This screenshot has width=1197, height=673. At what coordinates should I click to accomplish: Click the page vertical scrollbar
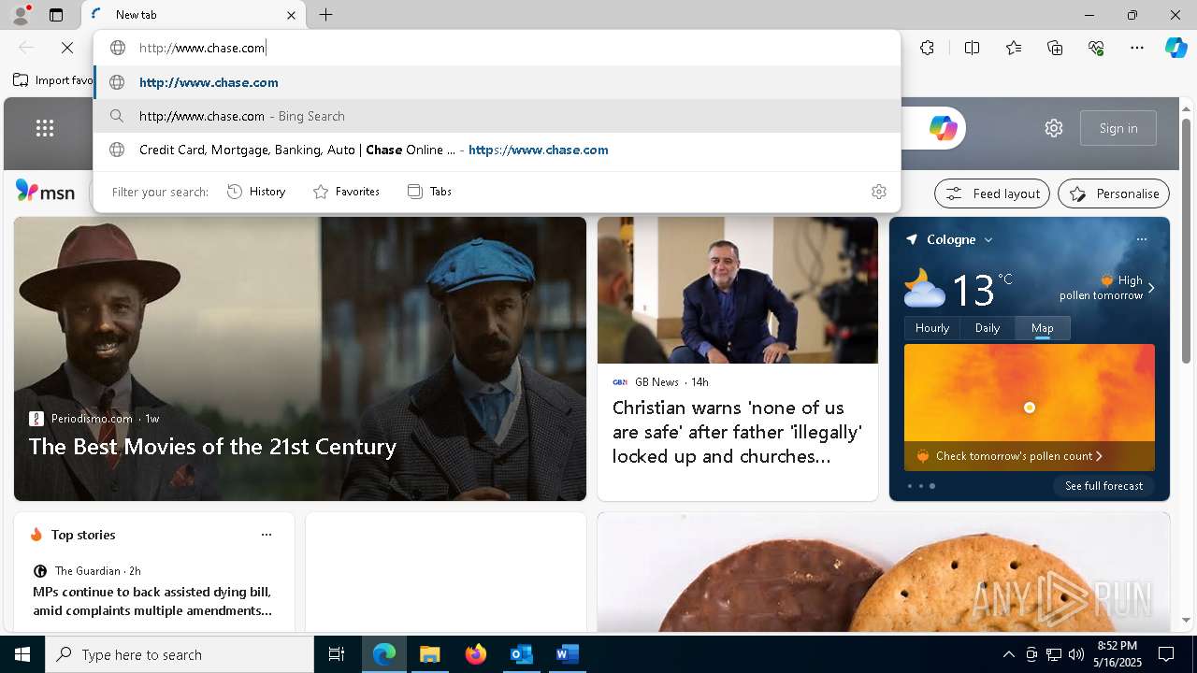(1187, 241)
